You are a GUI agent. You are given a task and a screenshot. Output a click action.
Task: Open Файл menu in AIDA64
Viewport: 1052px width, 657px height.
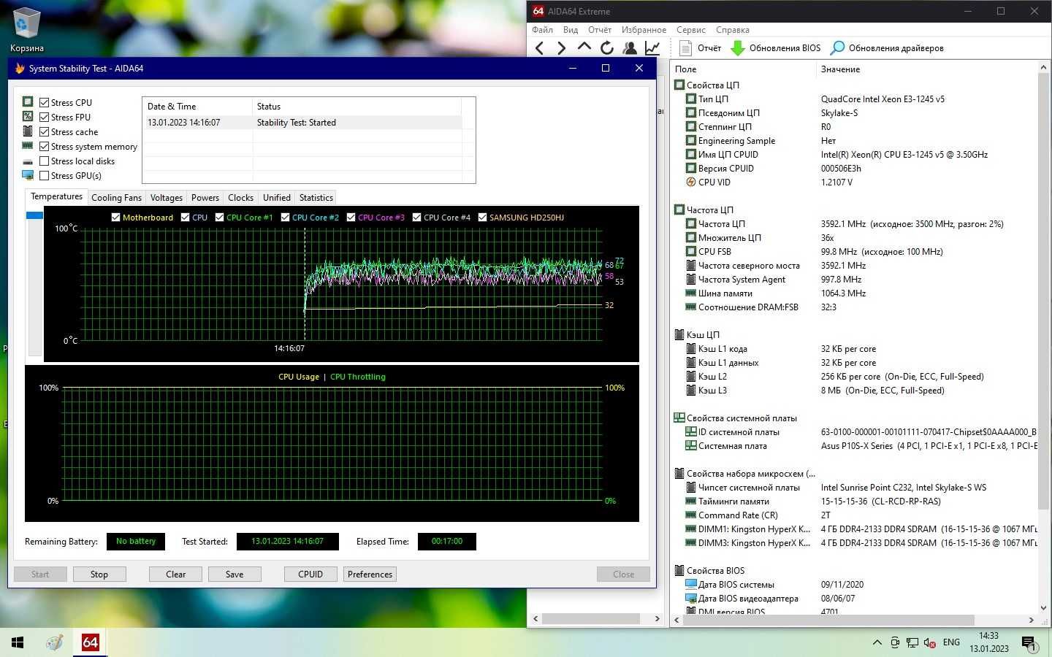tap(542, 30)
